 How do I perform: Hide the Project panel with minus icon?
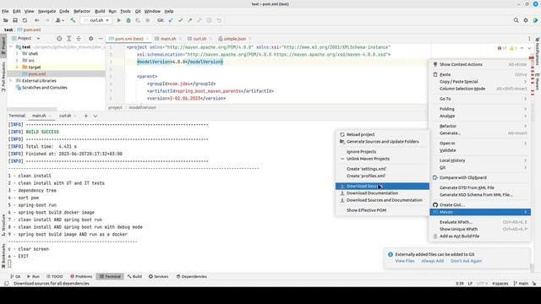tap(101, 39)
